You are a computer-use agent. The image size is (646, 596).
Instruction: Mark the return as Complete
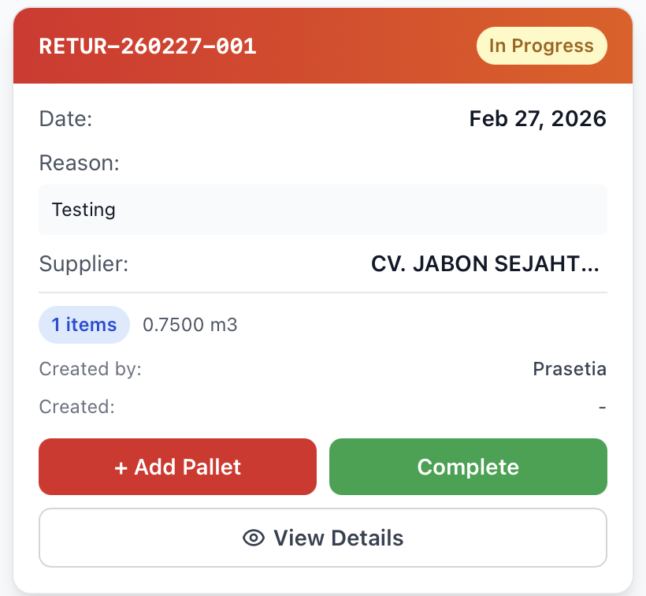click(x=468, y=467)
